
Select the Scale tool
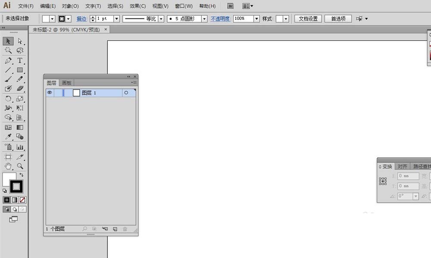(x=20, y=99)
